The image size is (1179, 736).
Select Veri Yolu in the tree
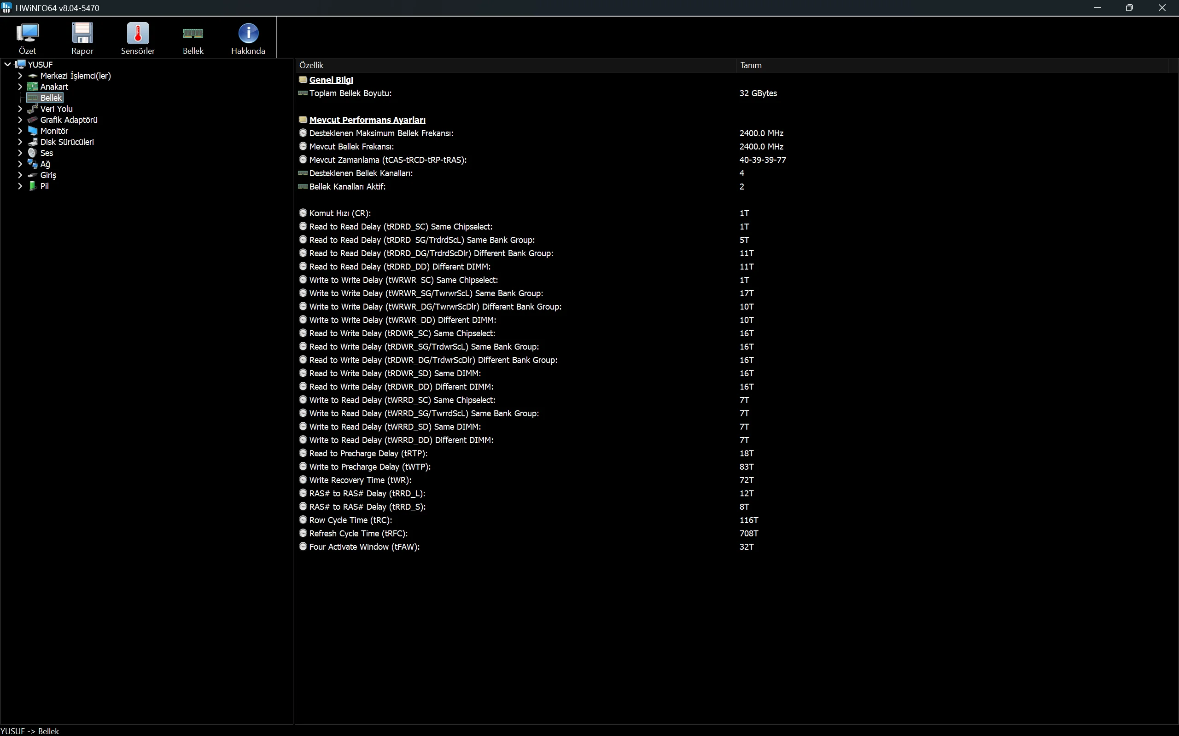pos(56,109)
